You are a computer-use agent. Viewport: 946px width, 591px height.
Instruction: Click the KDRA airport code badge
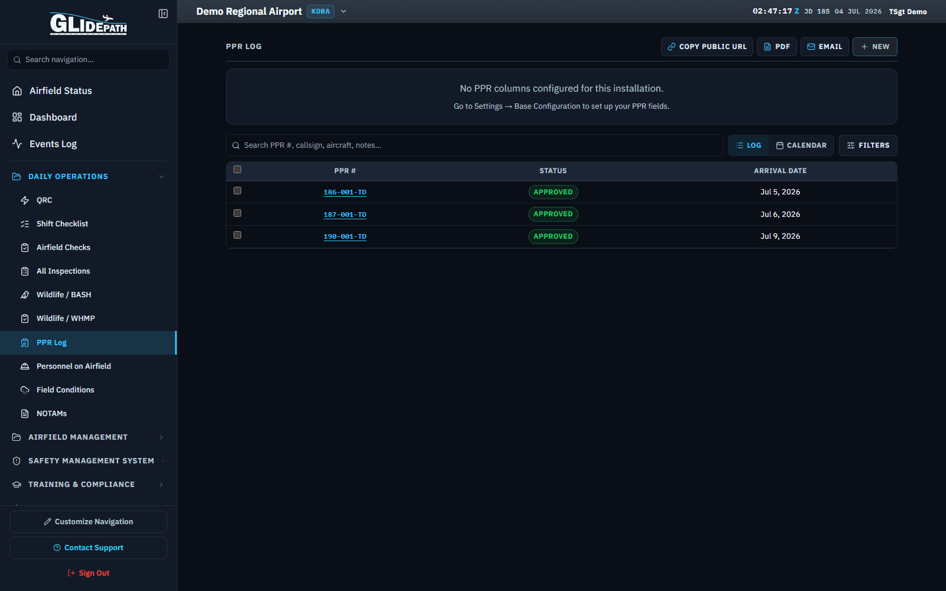[x=320, y=11]
